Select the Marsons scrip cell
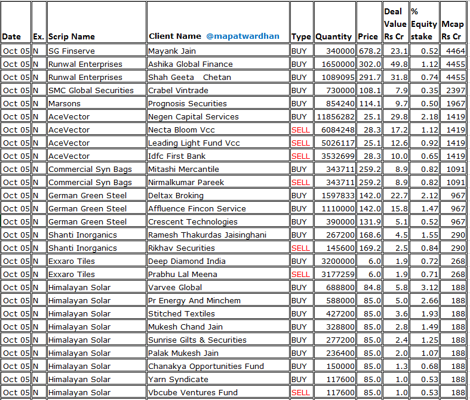 [97, 104]
